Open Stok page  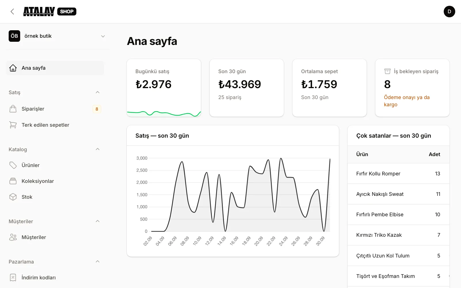pos(55,197)
